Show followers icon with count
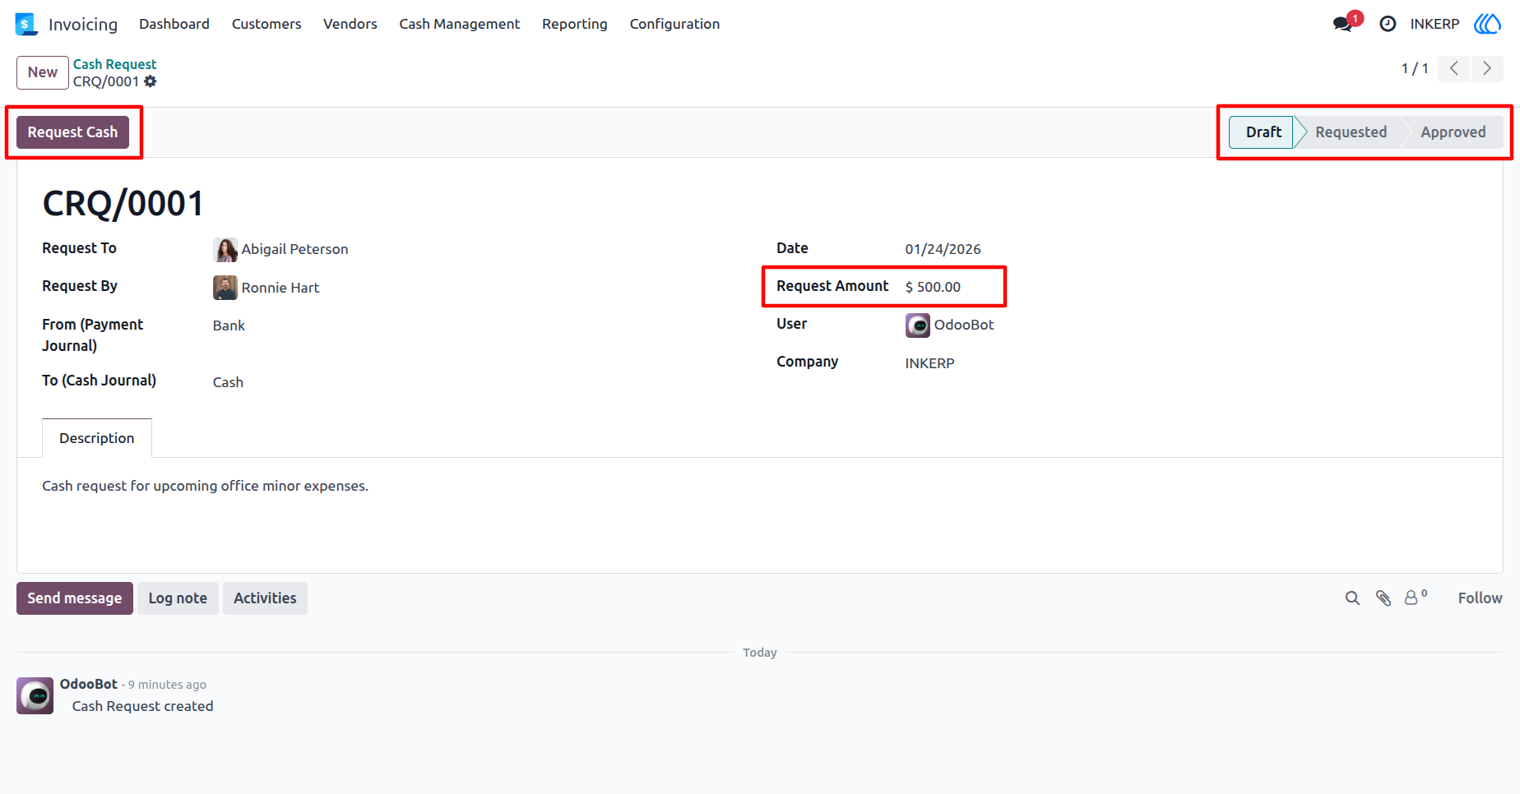The height and width of the screenshot is (794, 1520). (1416, 598)
